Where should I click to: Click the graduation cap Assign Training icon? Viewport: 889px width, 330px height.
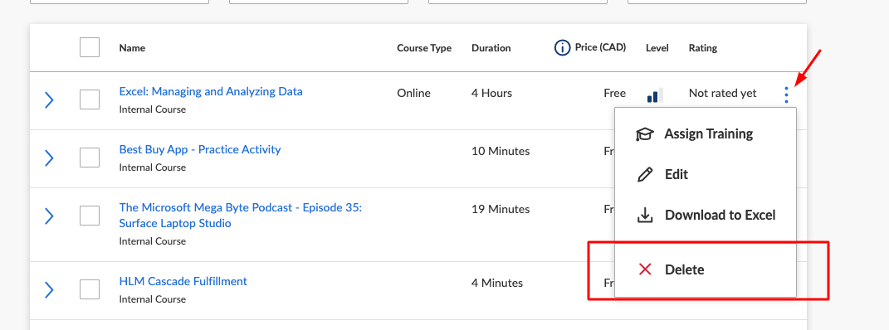click(x=645, y=134)
